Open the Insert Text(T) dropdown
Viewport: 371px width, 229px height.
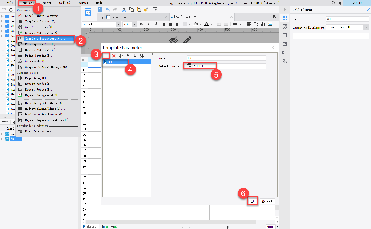click(366, 27)
